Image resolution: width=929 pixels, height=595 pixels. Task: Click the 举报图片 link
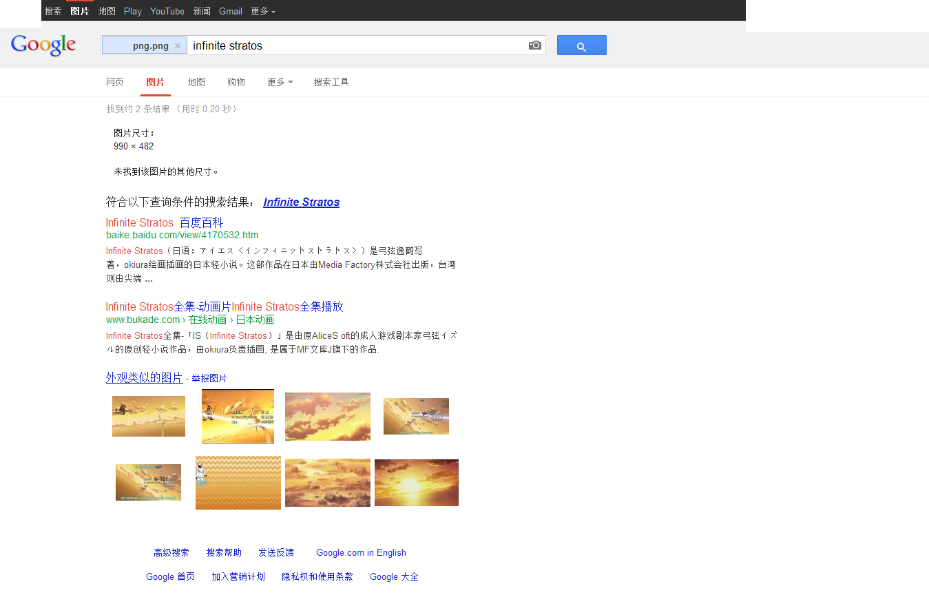pos(209,378)
